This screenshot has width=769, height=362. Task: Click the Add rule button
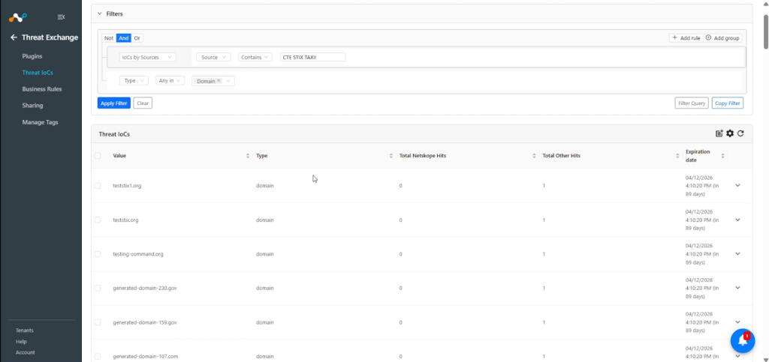(686, 38)
